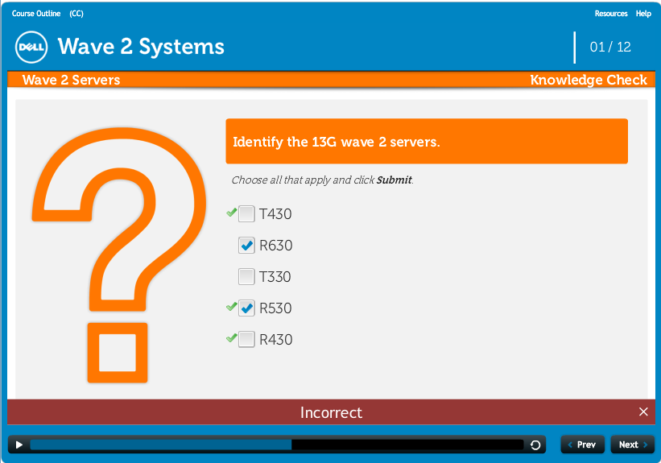Click the replay icon beside the progress bar
Screen dimensions: 661x463
pyautogui.click(x=535, y=444)
